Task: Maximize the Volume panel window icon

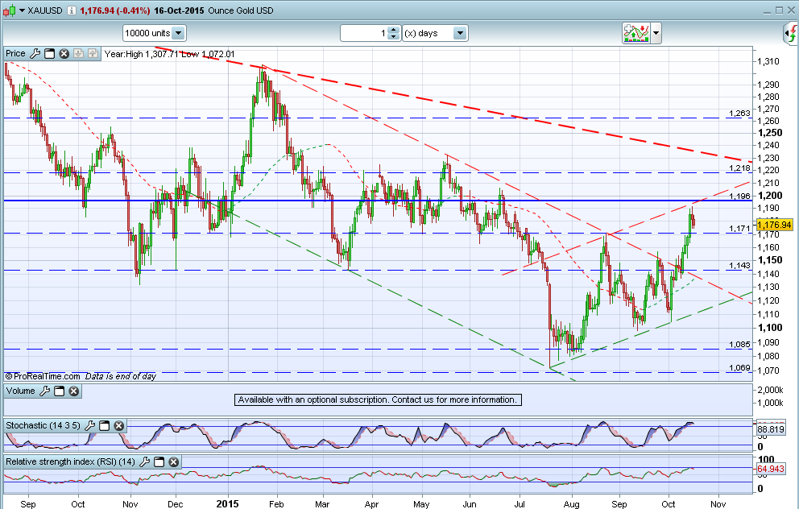Action: click(59, 391)
